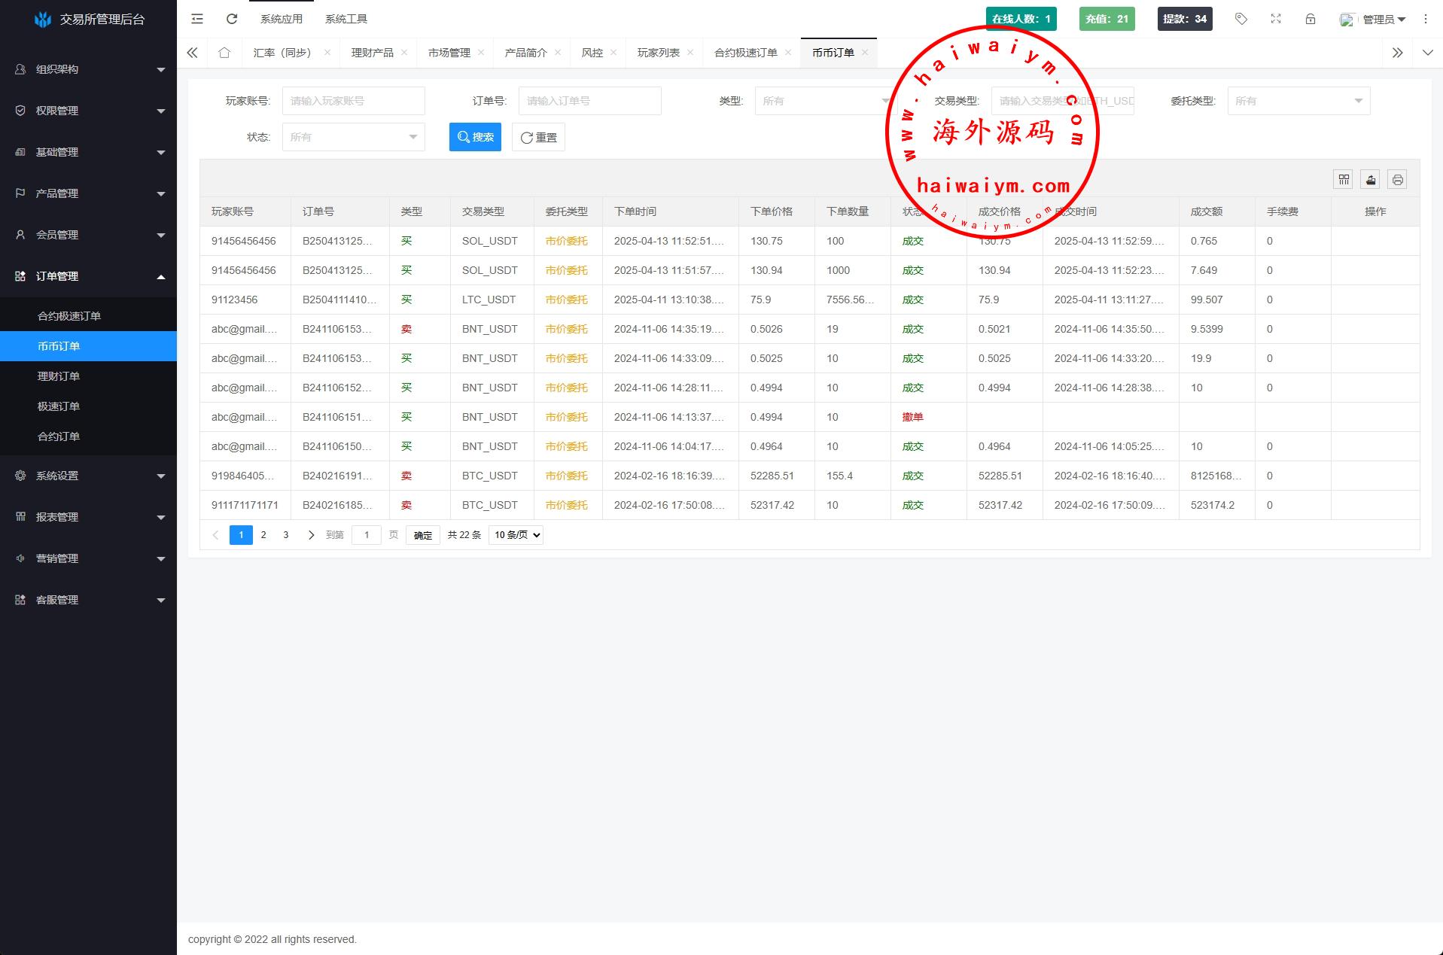This screenshot has height=955, width=1443.
Task: Open the column filter grid icon
Action: coord(1343,179)
